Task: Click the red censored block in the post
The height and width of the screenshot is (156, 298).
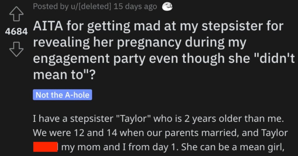Action: (45, 147)
